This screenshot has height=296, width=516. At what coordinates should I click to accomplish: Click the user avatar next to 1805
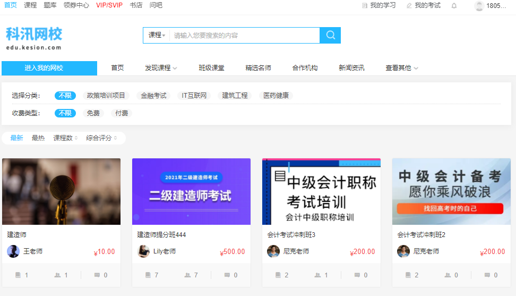479,6
